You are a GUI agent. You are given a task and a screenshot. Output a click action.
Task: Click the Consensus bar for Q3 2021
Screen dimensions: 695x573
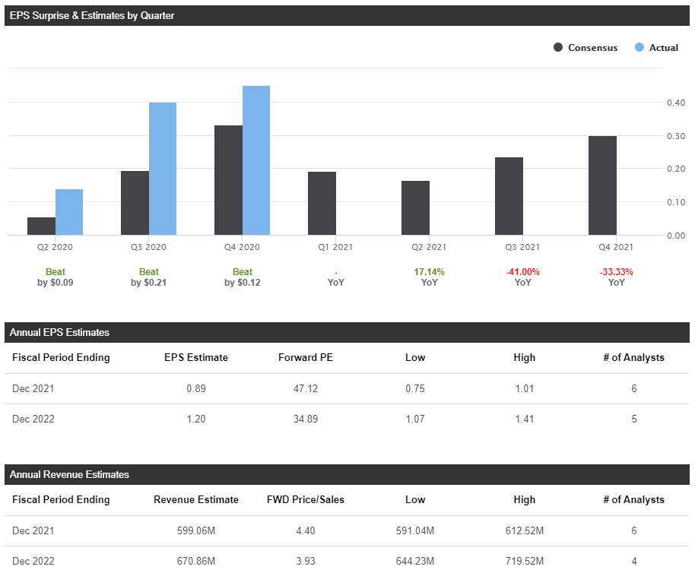[x=509, y=194]
